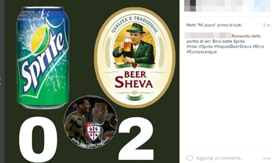The image size is (273, 163).
Task: Open the #HapoelBeerSheva hashtag
Action: (x=232, y=47)
